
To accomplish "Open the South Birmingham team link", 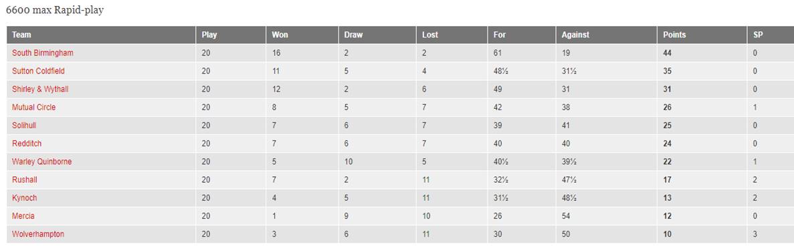I will (43, 53).
